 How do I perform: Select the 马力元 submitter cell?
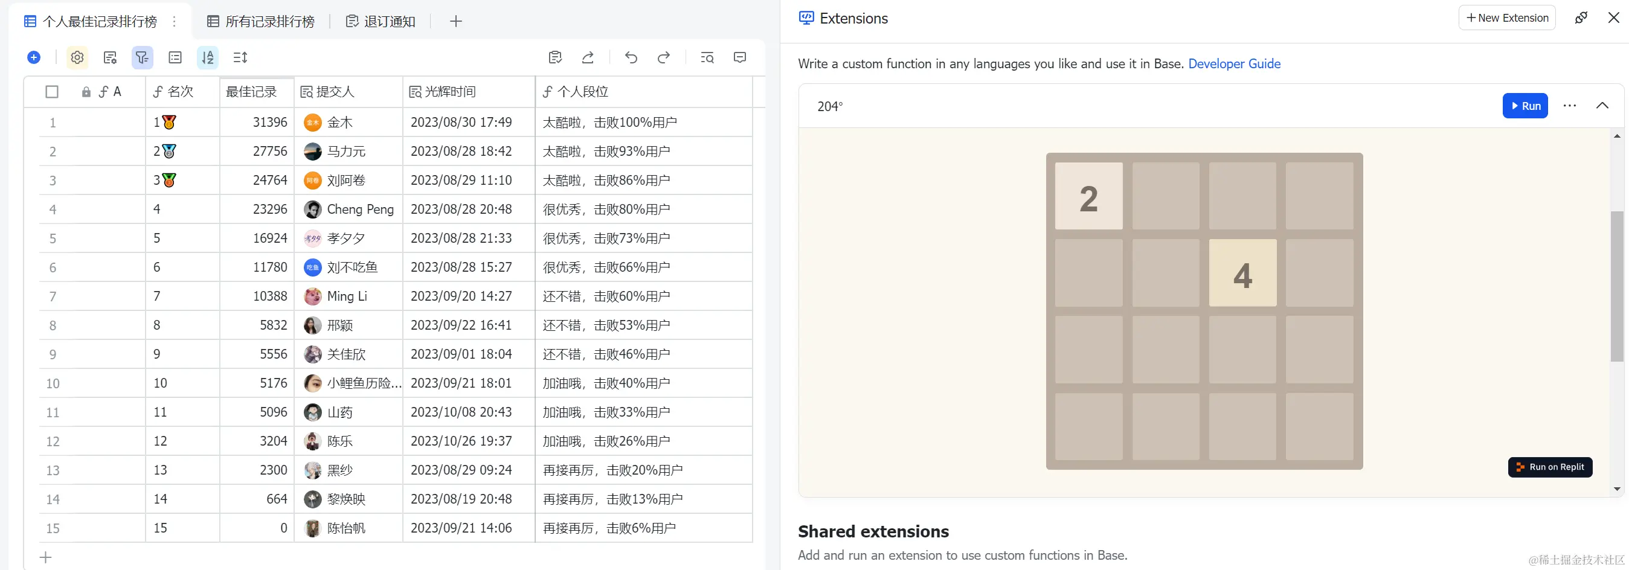click(349, 152)
